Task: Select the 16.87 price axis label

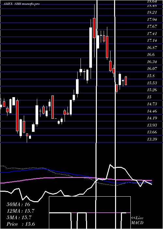Action: [152, 48]
